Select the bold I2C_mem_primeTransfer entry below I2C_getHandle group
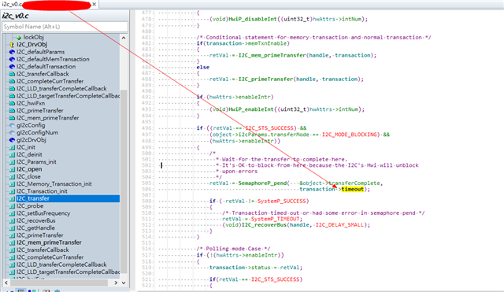 [x=49, y=242]
